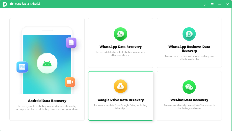232x131 pixels.
Task: Close the UltData for Android window
Action: [227, 4]
